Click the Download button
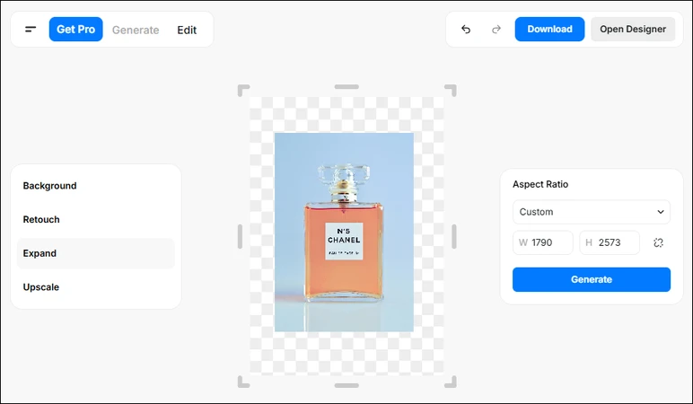The width and height of the screenshot is (693, 404). point(549,29)
